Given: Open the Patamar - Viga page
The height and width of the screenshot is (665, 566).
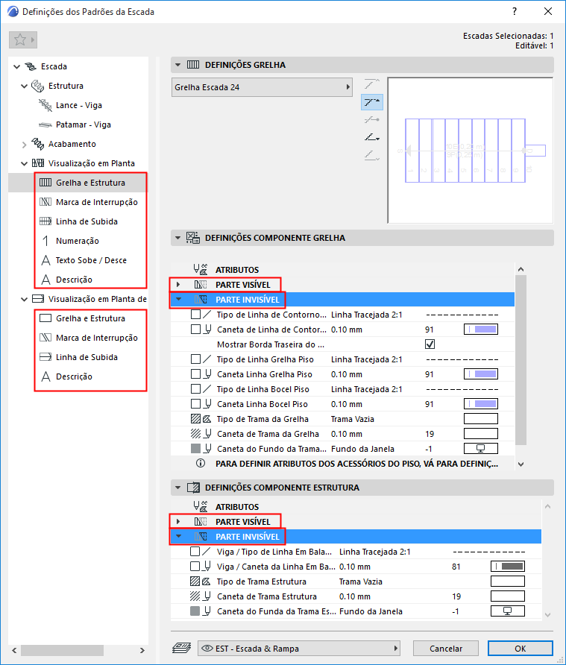Looking at the screenshot, I should coord(84,125).
